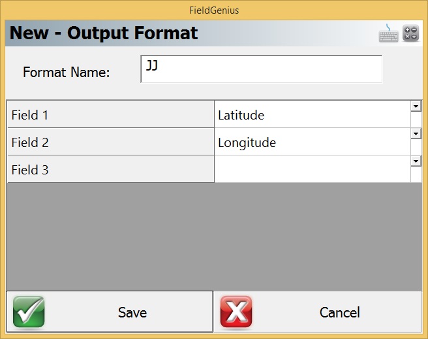Open the on-screen keyboard icon
This screenshot has height=339, width=428.
coord(388,33)
